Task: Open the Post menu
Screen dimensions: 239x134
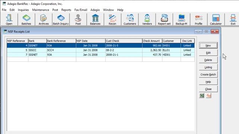Action: [55, 10]
